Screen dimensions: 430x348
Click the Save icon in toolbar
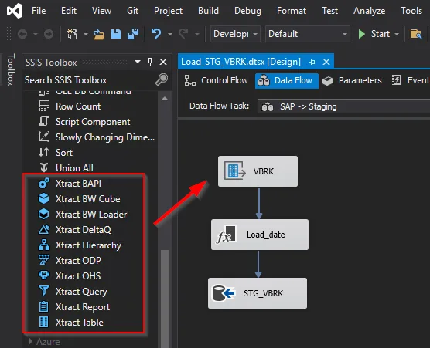click(116, 34)
